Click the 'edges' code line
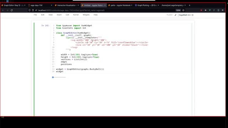The height and width of the screenshot is (128, 228). [64, 62]
